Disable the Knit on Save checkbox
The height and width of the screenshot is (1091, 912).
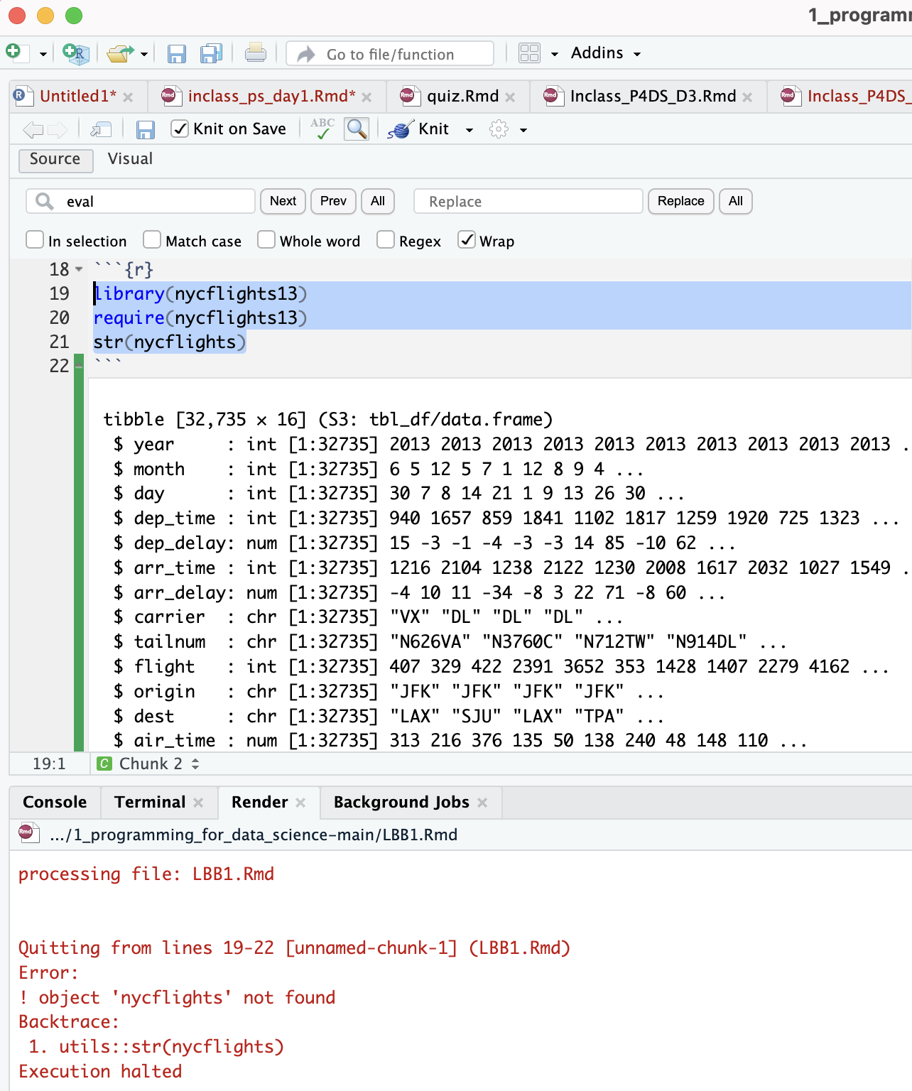[180, 129]
